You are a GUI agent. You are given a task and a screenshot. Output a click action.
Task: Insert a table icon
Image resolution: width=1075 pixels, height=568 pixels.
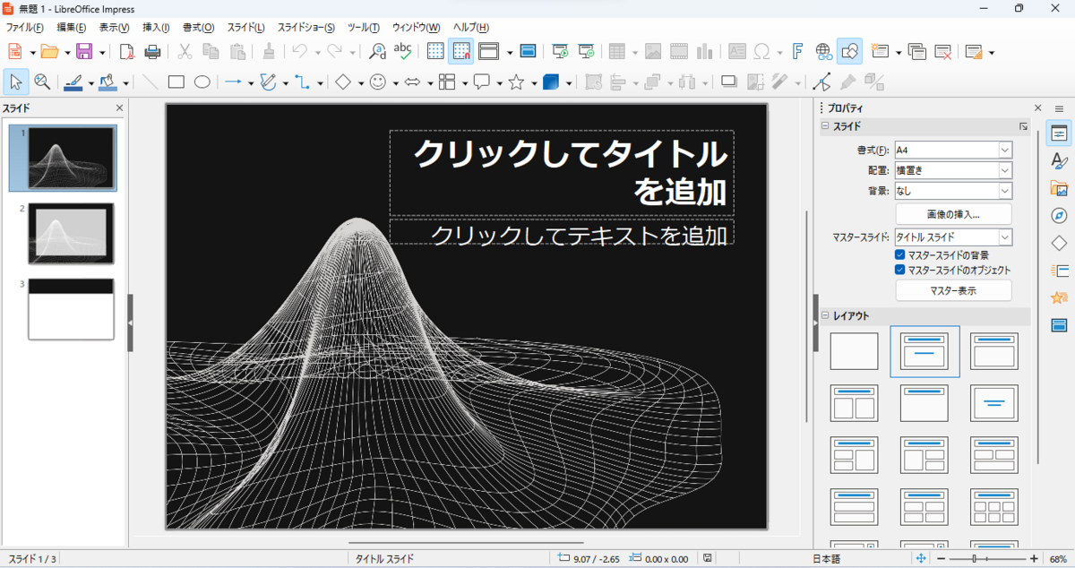pos(617,51)
